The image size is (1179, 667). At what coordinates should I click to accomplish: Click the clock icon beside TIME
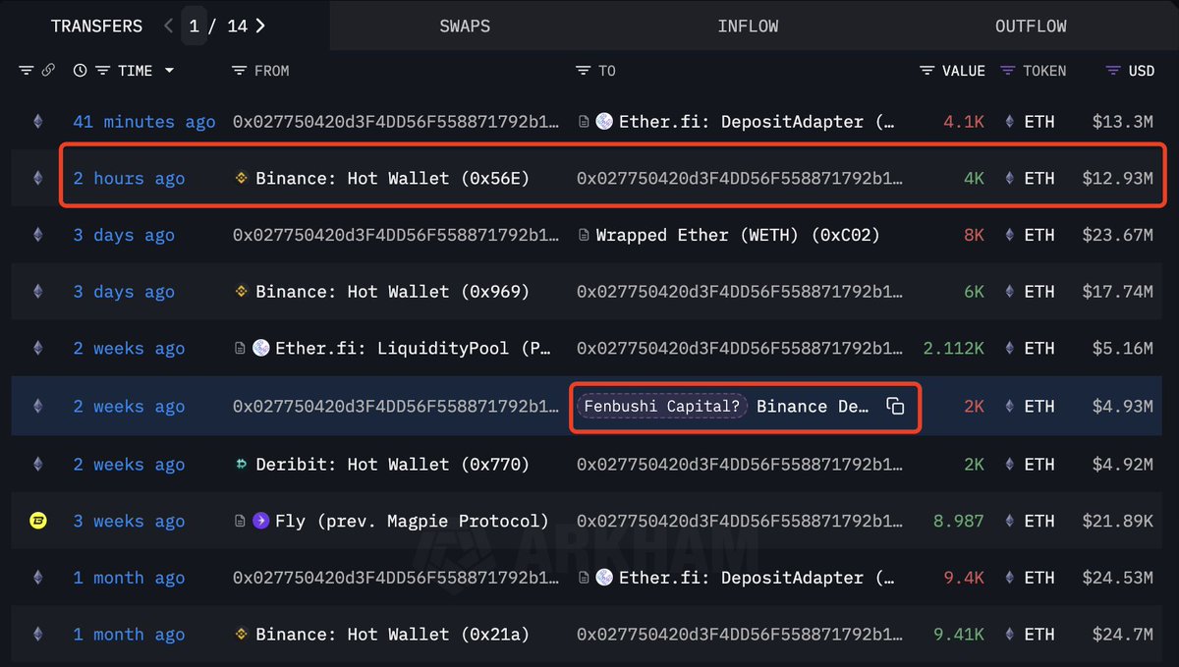click(x=80, y=71)
